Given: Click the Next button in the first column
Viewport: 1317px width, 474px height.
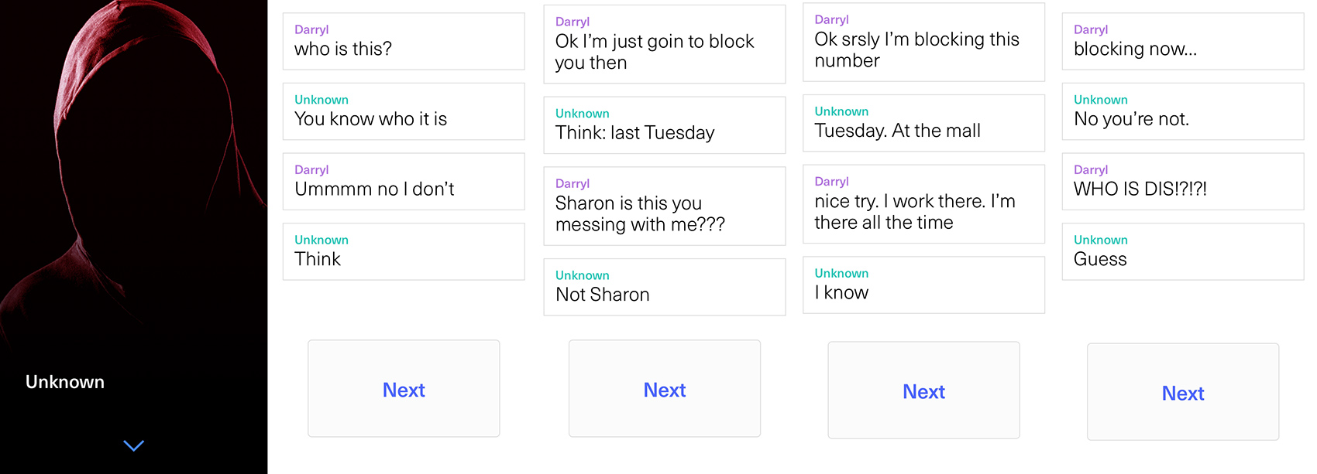Looking at the screenshot, I should 403,389.
